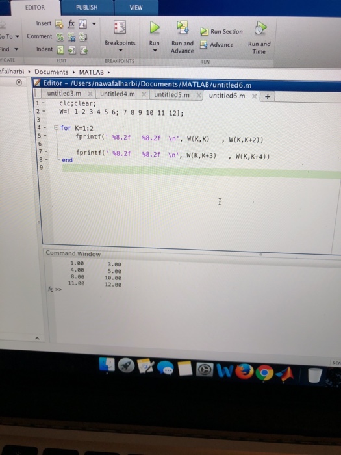This screenshot has height=455, width=341.
Task: Click the increase indent icon
Action: [x=72, y=50]
